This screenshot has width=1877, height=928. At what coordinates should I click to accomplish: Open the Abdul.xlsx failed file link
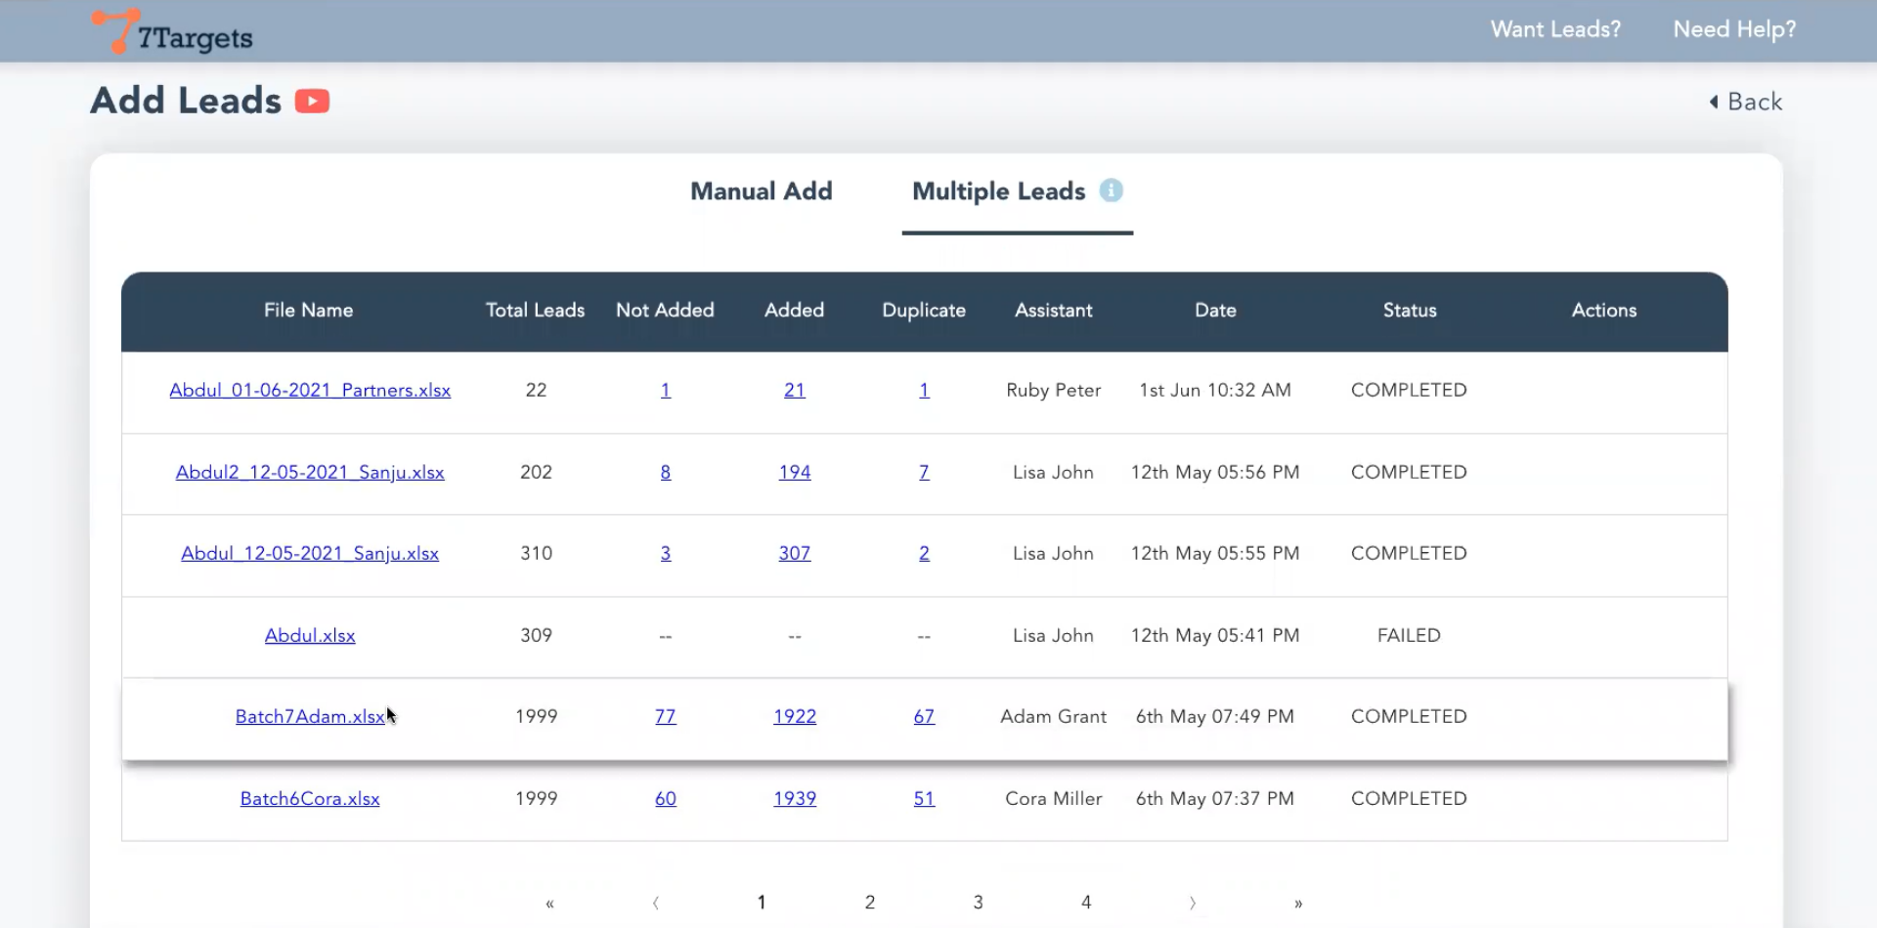310,636
